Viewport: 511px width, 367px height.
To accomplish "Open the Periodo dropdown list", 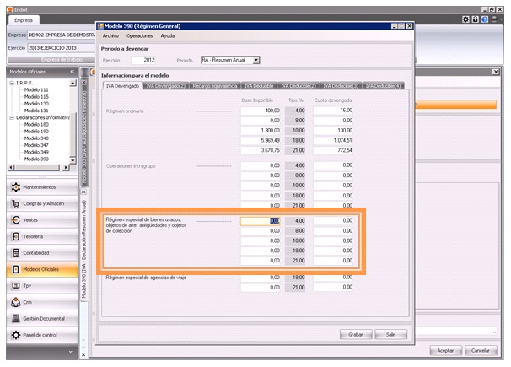I will coord(256,60).
